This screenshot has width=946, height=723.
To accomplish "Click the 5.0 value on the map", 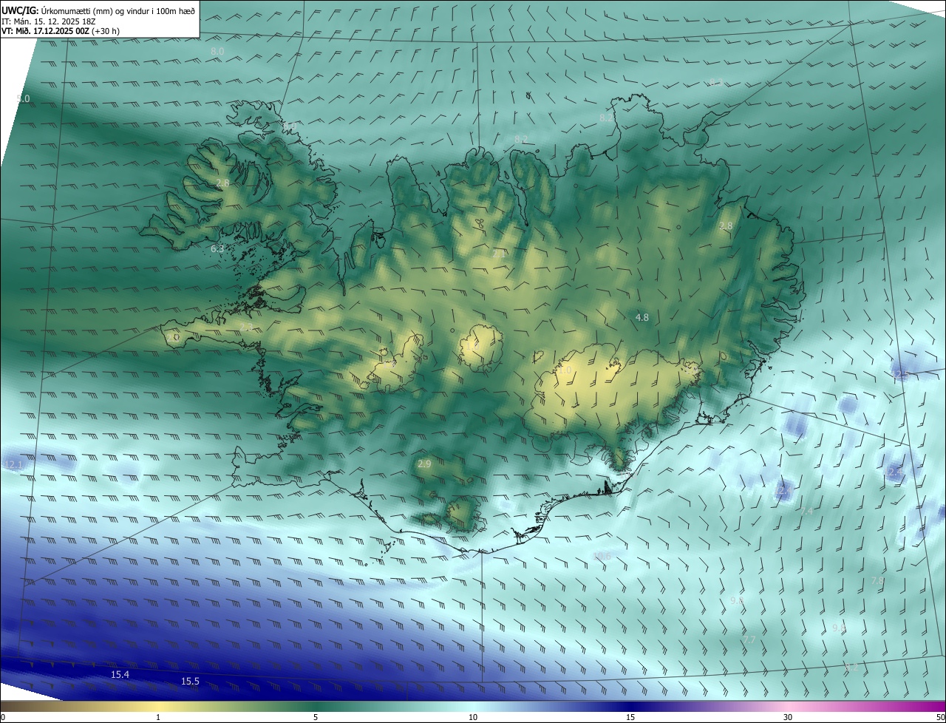I will (x=24, y=98).
